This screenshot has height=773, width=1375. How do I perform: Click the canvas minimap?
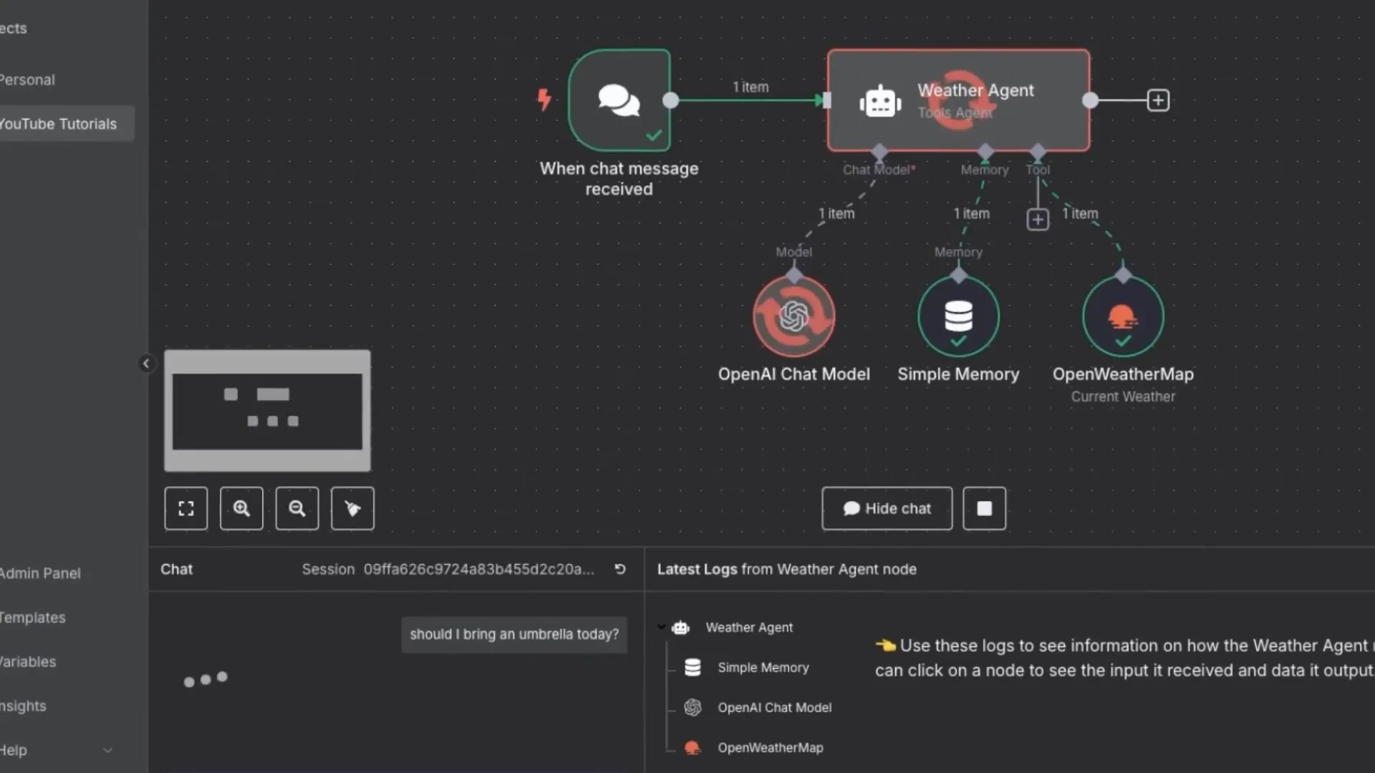[x=267, y=411]
